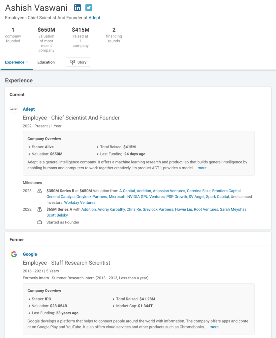The width and height of the screenshot is (276, 338).
Task: Click '$65M Series A' milestone text
Action: 59,209
